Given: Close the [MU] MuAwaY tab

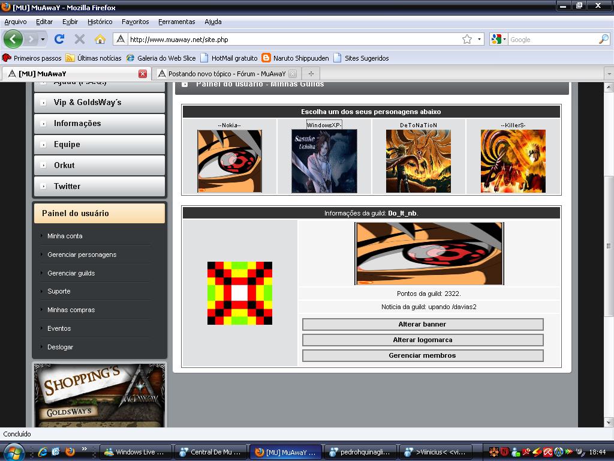Looking at the screenshot, I should (143, 74).
